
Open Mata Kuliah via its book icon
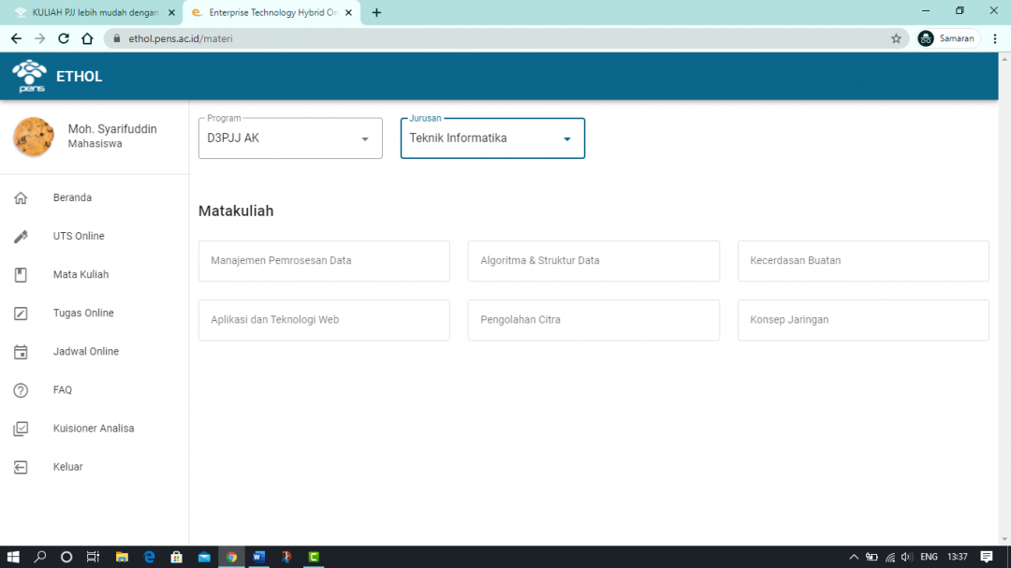click(x=21, y=274)
